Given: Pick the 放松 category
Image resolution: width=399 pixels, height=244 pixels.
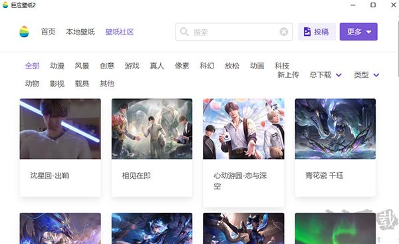Looking at the screenshot, I should point(232,66).
